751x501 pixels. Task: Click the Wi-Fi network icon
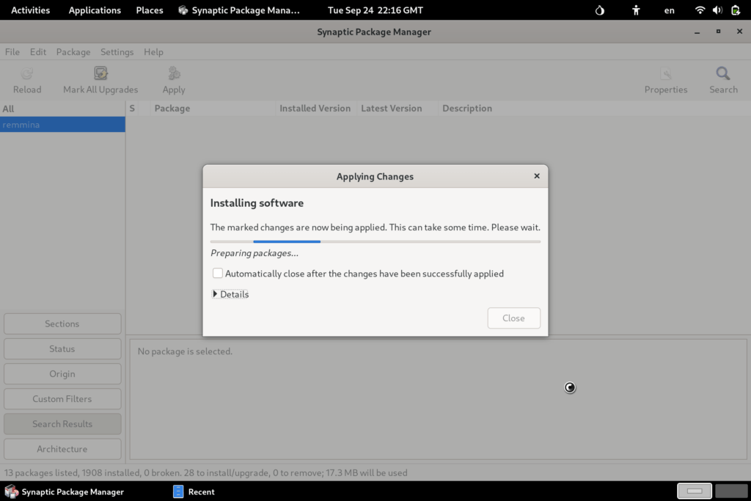(700, 10)
